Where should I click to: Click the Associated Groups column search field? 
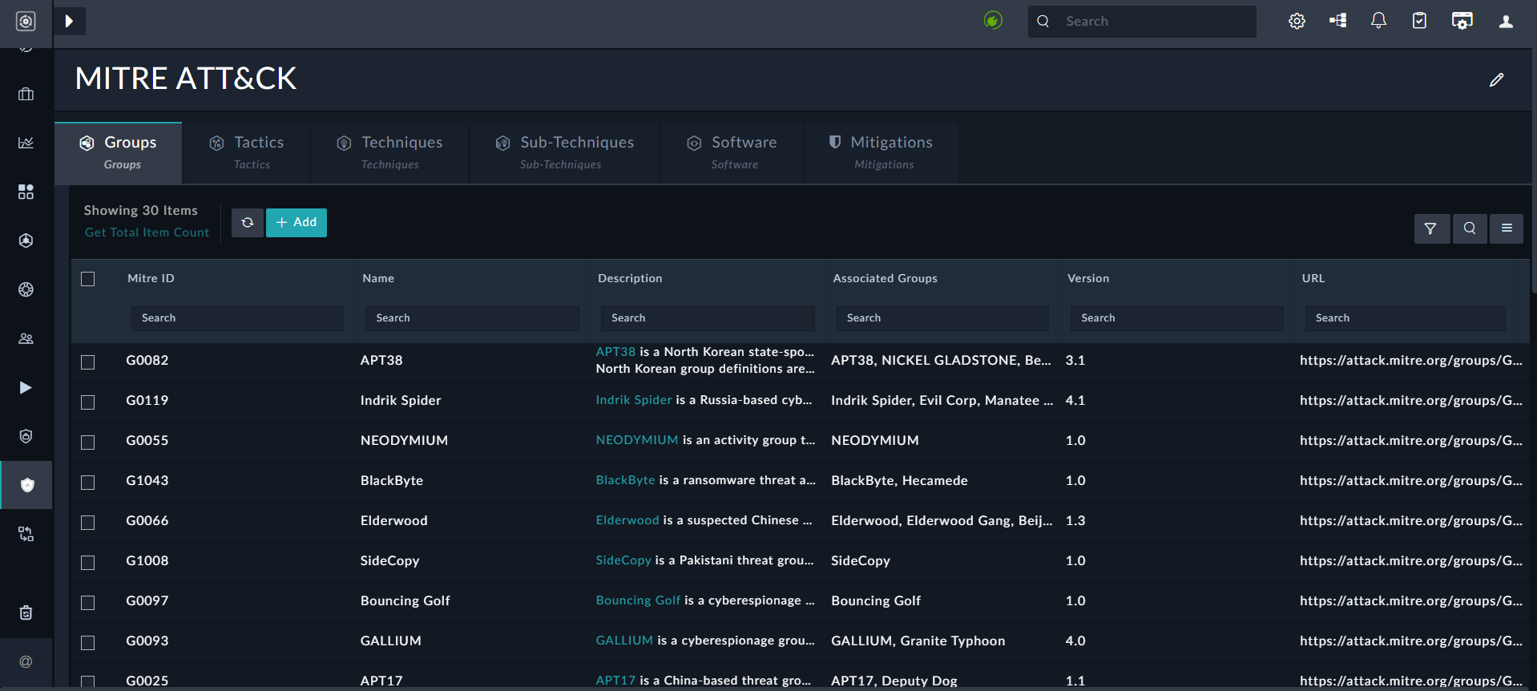942,318
